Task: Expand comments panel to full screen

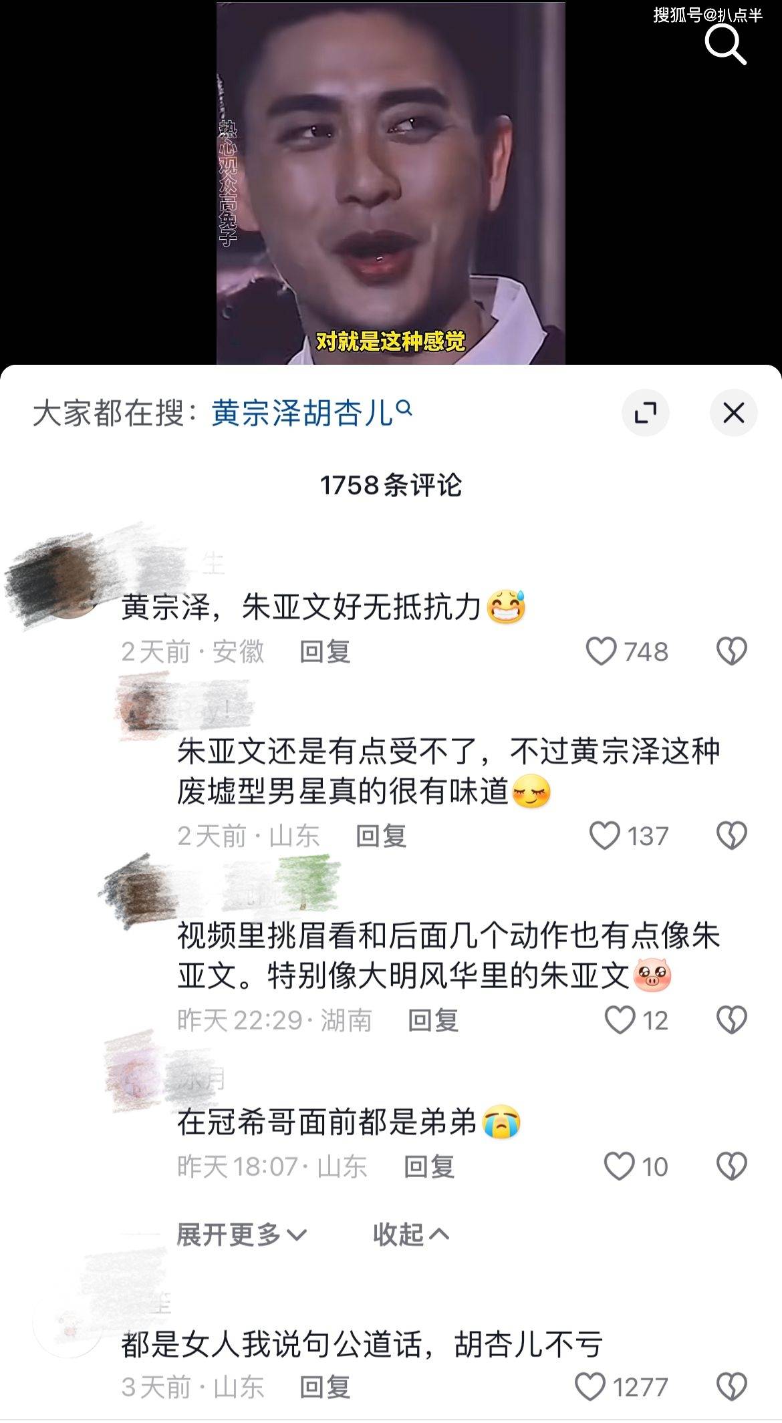Action: [645, 413]
